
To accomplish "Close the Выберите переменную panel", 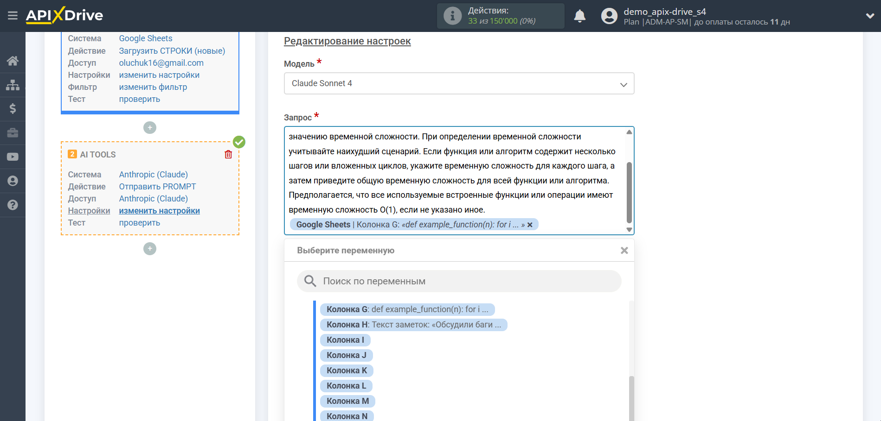I will [624, 250].
